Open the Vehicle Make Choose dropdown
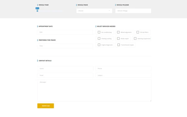187x117 pixels. point(94,11)
